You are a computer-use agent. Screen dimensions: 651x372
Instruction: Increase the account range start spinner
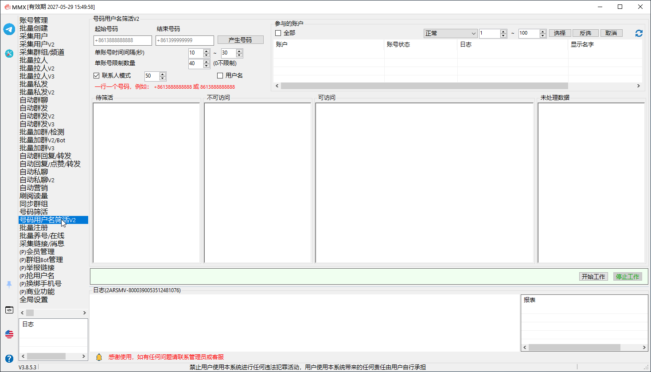pos(503,31)
